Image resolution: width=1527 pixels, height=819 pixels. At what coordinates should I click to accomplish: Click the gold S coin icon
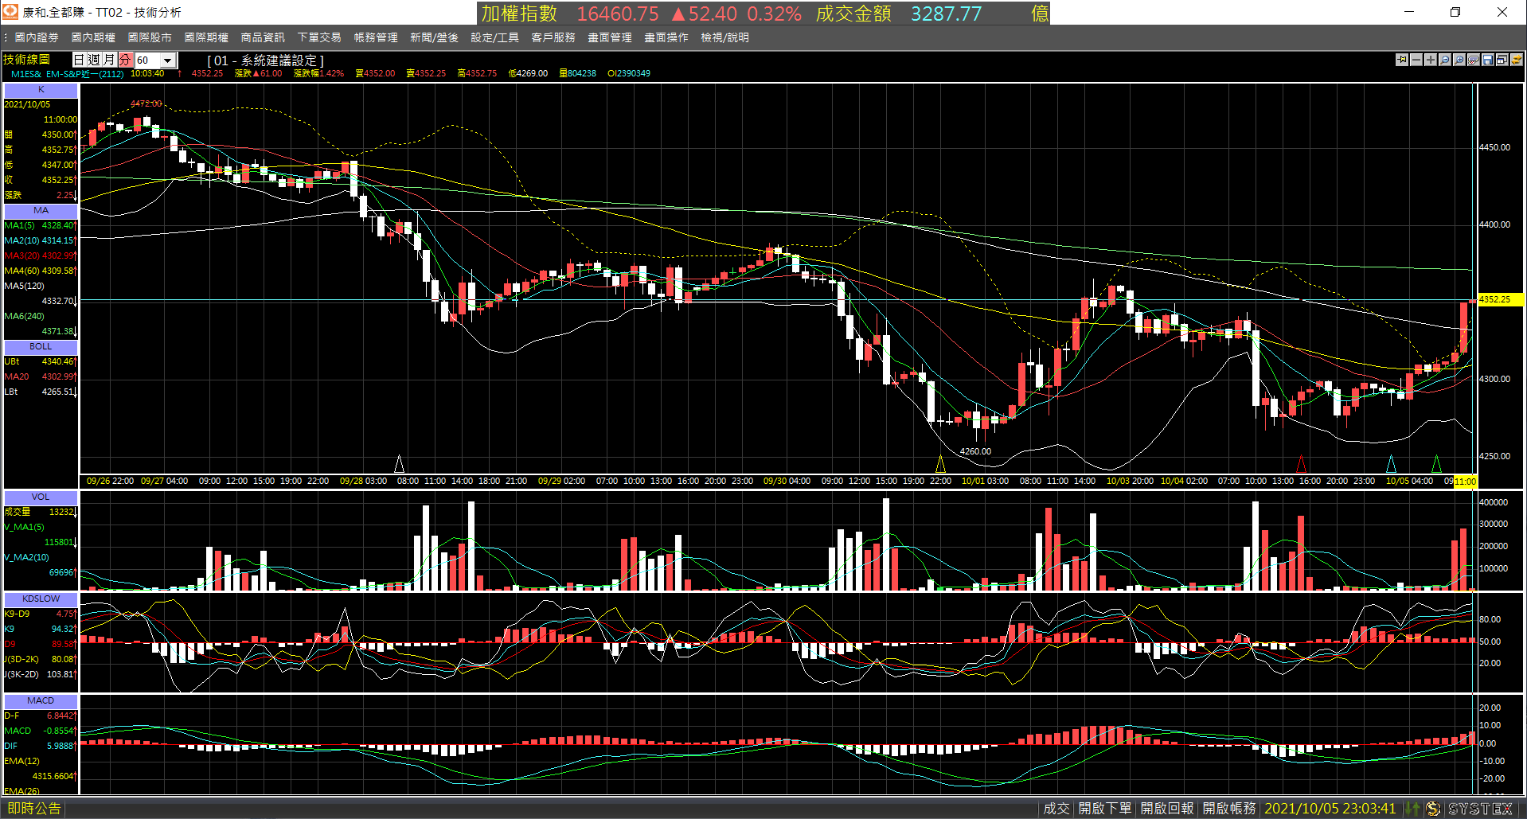[x=1433, y=809]
